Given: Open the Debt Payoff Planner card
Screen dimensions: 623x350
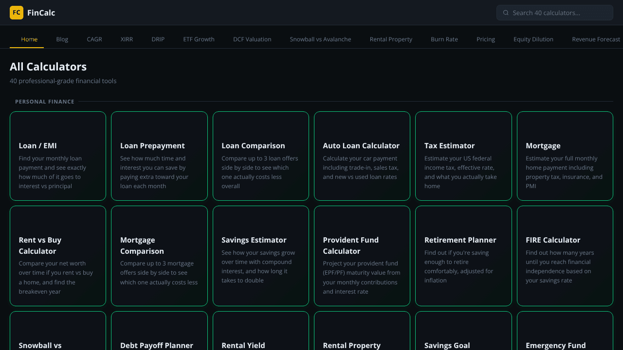Looking at the screenshot, I should coord(159,331).
